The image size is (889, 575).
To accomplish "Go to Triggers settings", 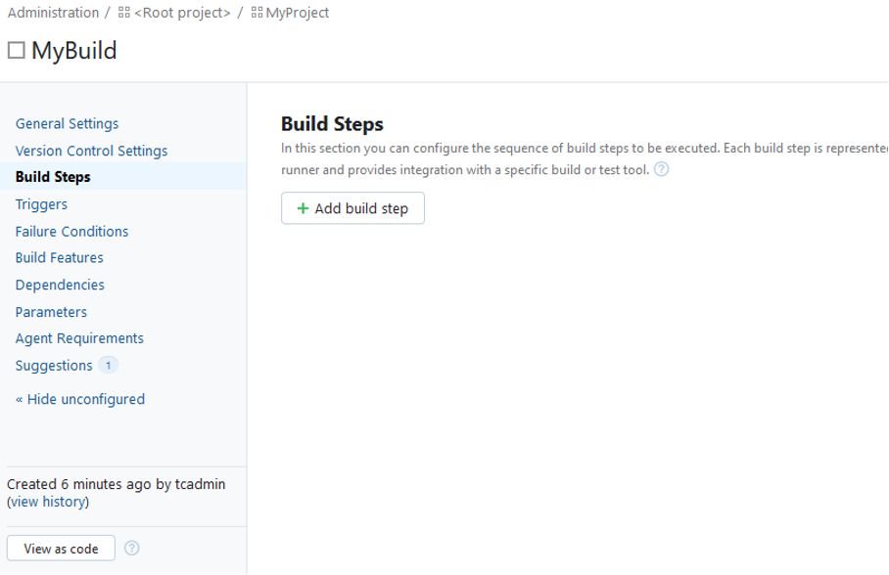I will tap(41, 204).
